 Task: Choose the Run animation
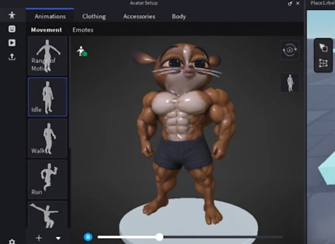(47, 179)
